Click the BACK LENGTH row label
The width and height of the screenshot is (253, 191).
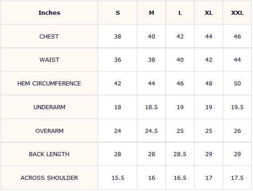tap(49, 154)
